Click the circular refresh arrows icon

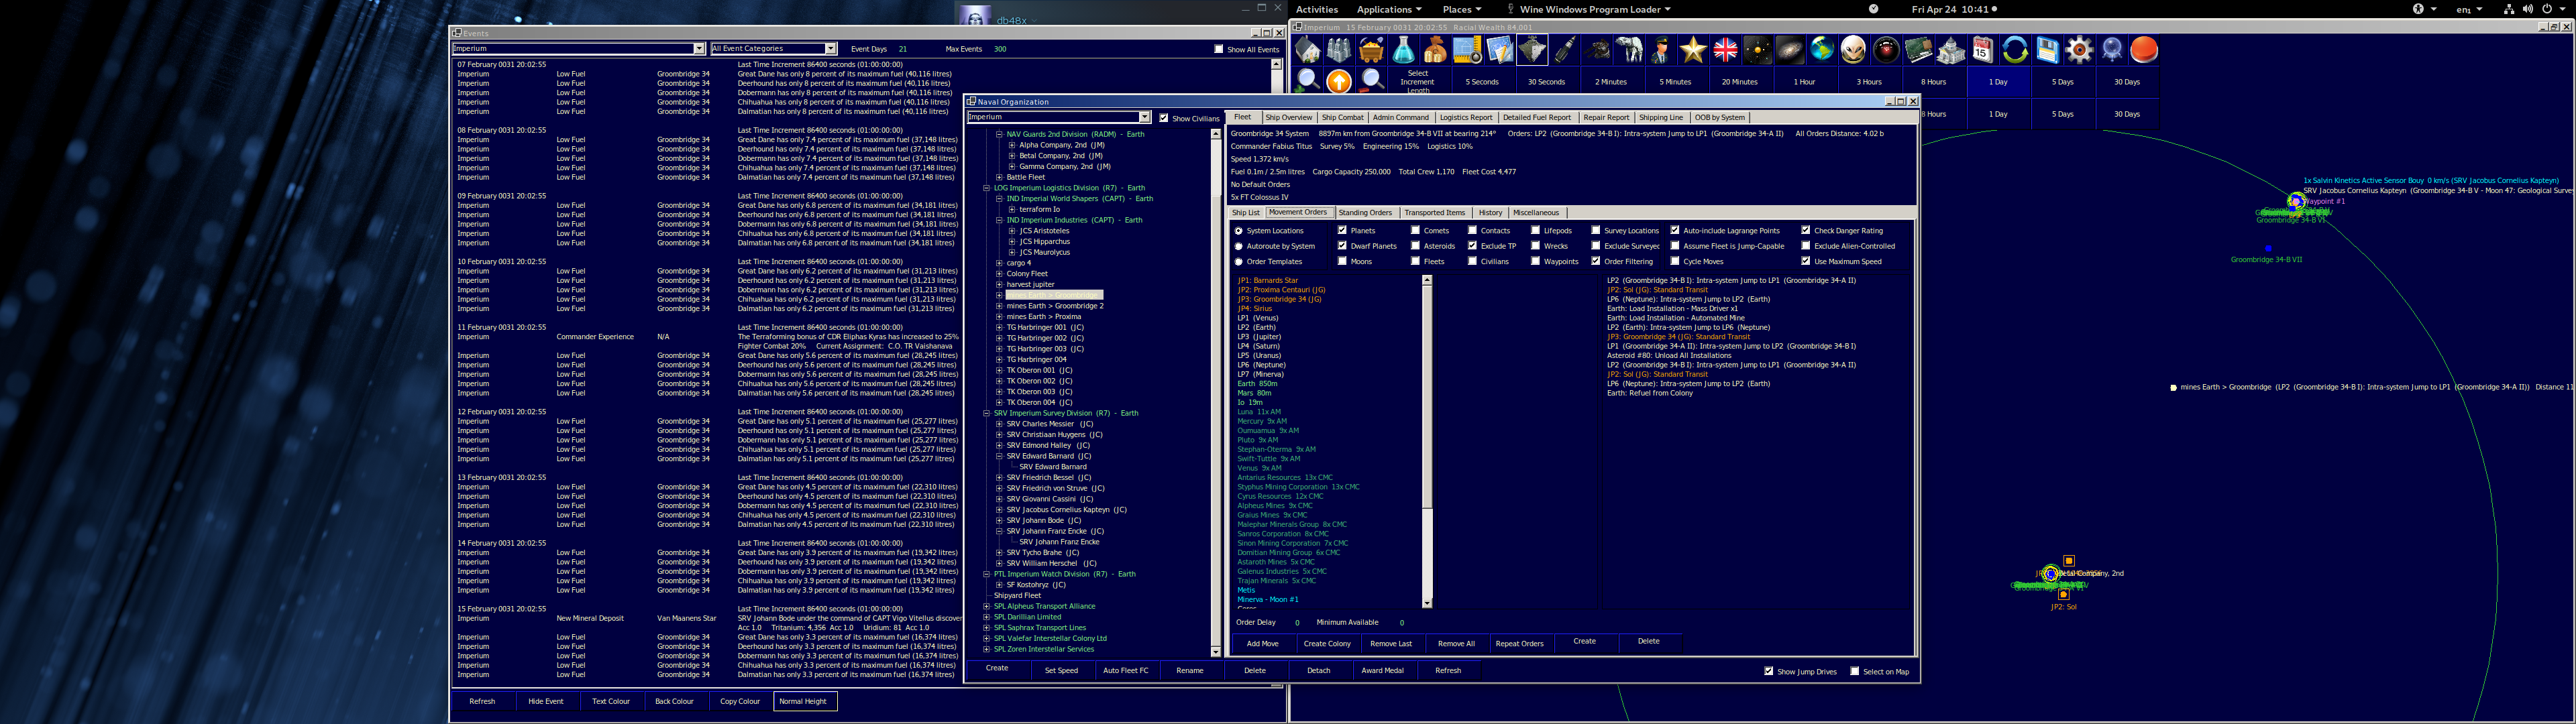coord(2015,50)
